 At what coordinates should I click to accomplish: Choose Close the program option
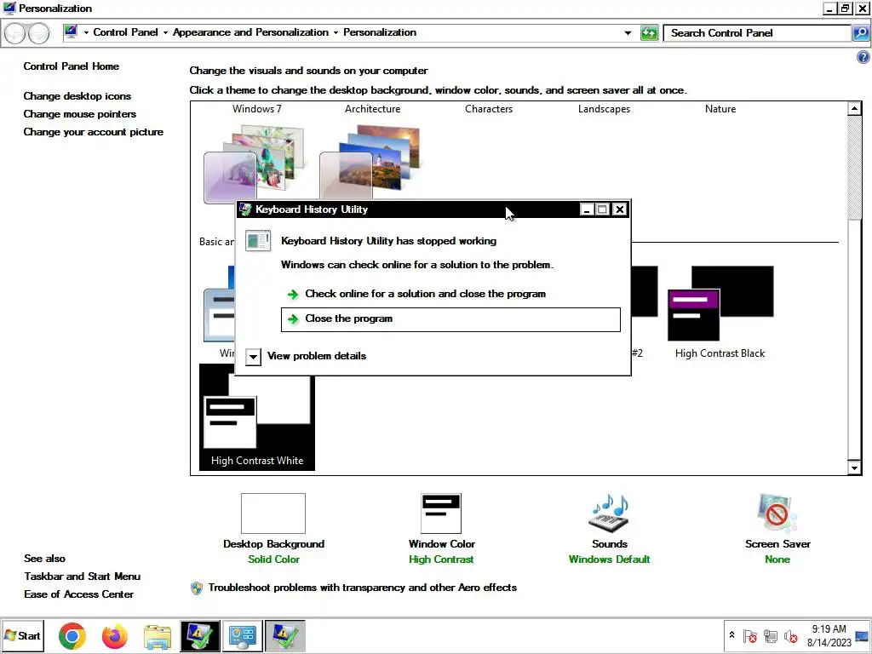[450, 319]
